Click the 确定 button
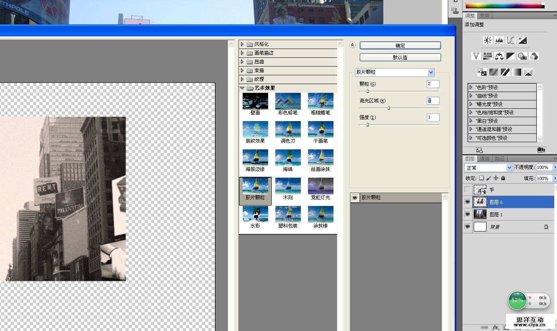 400,46
